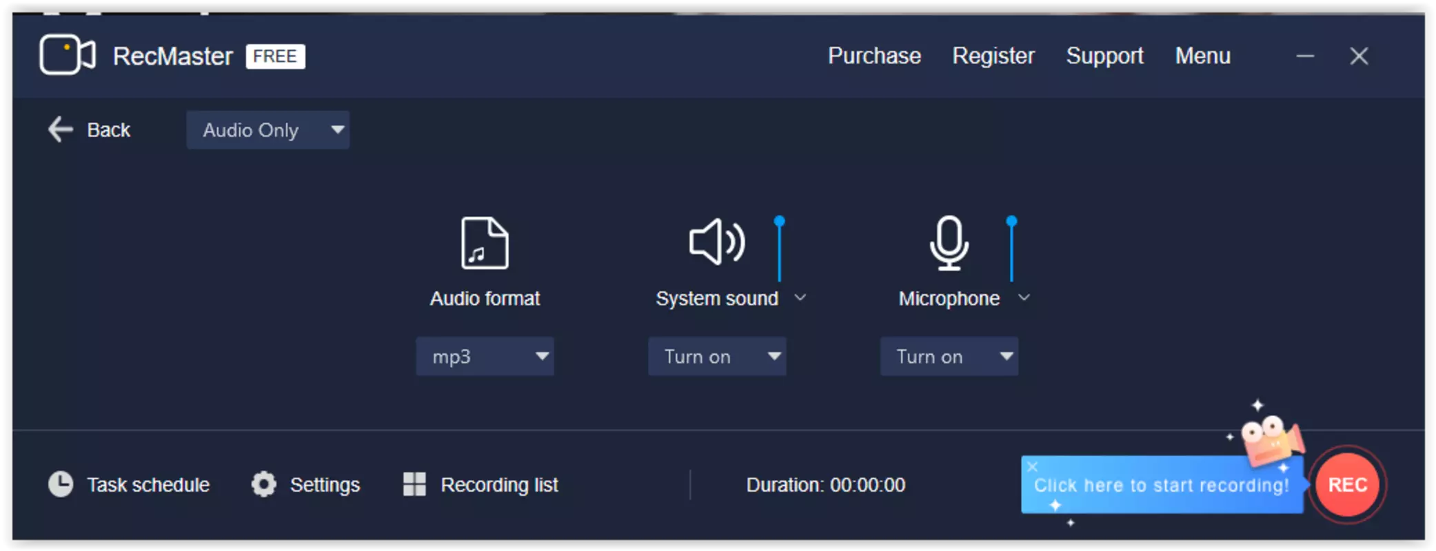Expand the Microphone device chevron
Image resolution: width=1436 pixels, height=551 pixels.
pos(1024,298)
